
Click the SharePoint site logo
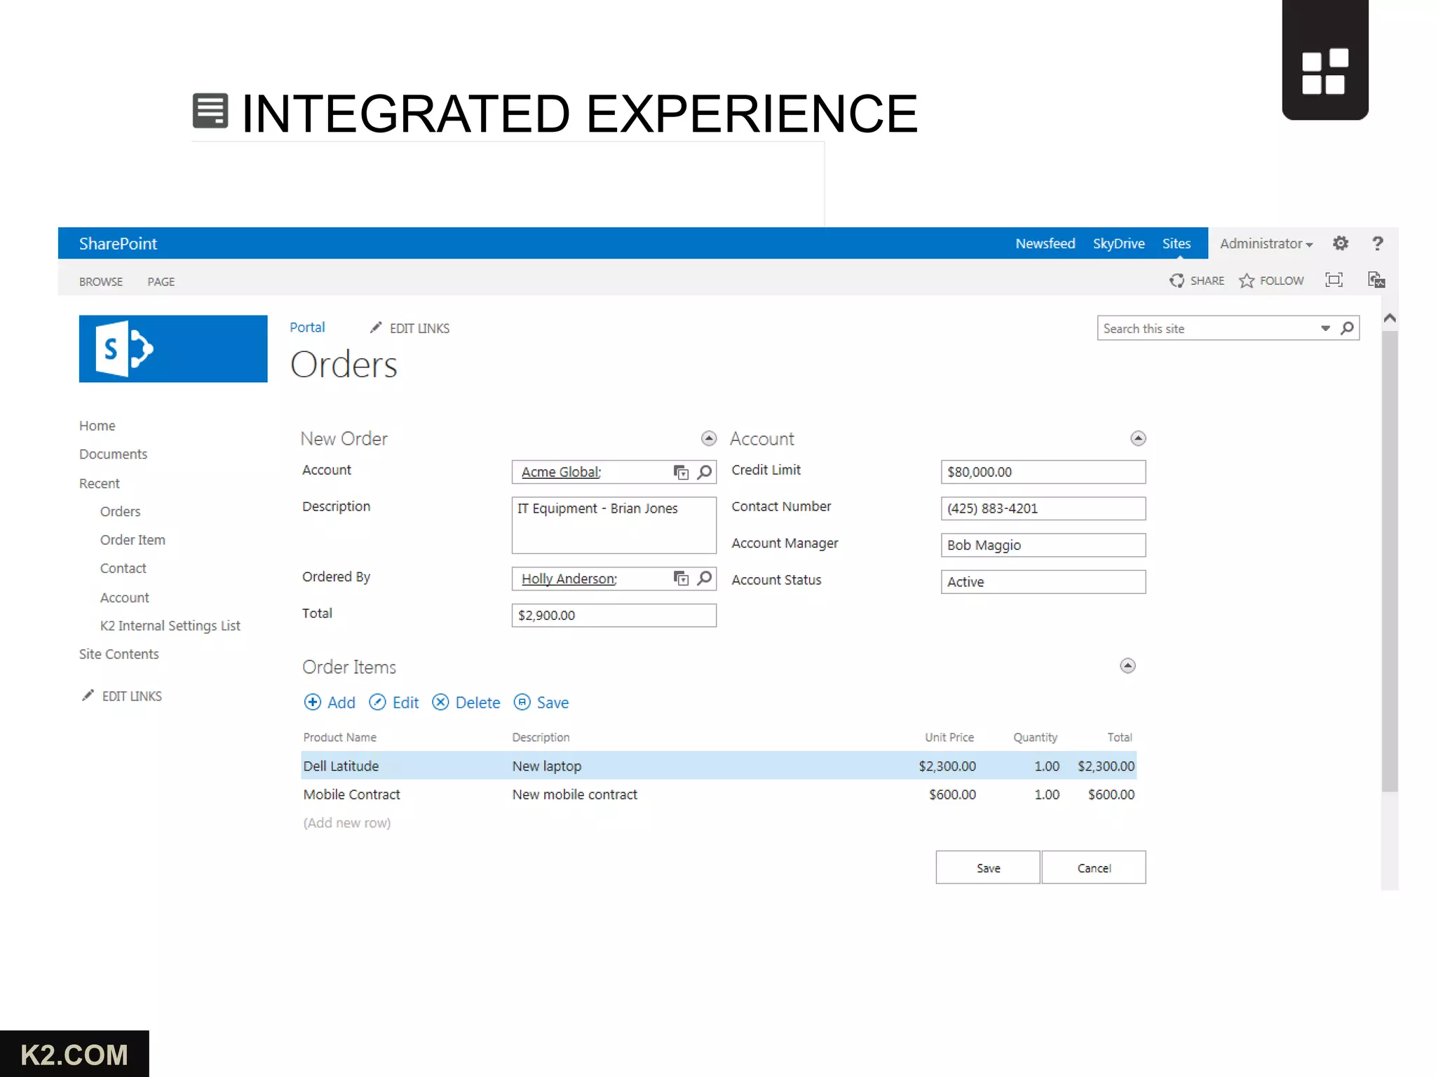pyautogui.click(x=173, y=348)
